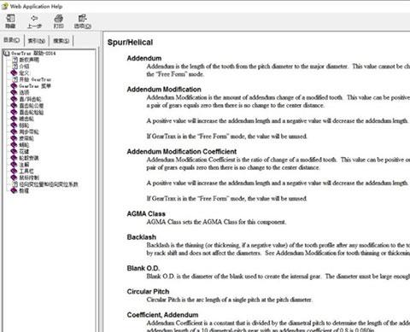Click the purple book icon beside 花键
410x332 pixels.
click(14, 151)
